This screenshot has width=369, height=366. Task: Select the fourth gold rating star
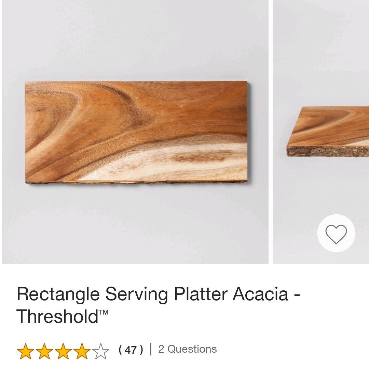(82, 351)
